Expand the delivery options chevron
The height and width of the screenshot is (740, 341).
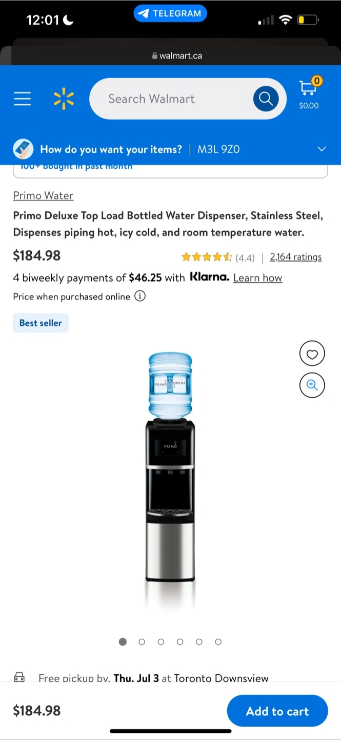point(322,149)
